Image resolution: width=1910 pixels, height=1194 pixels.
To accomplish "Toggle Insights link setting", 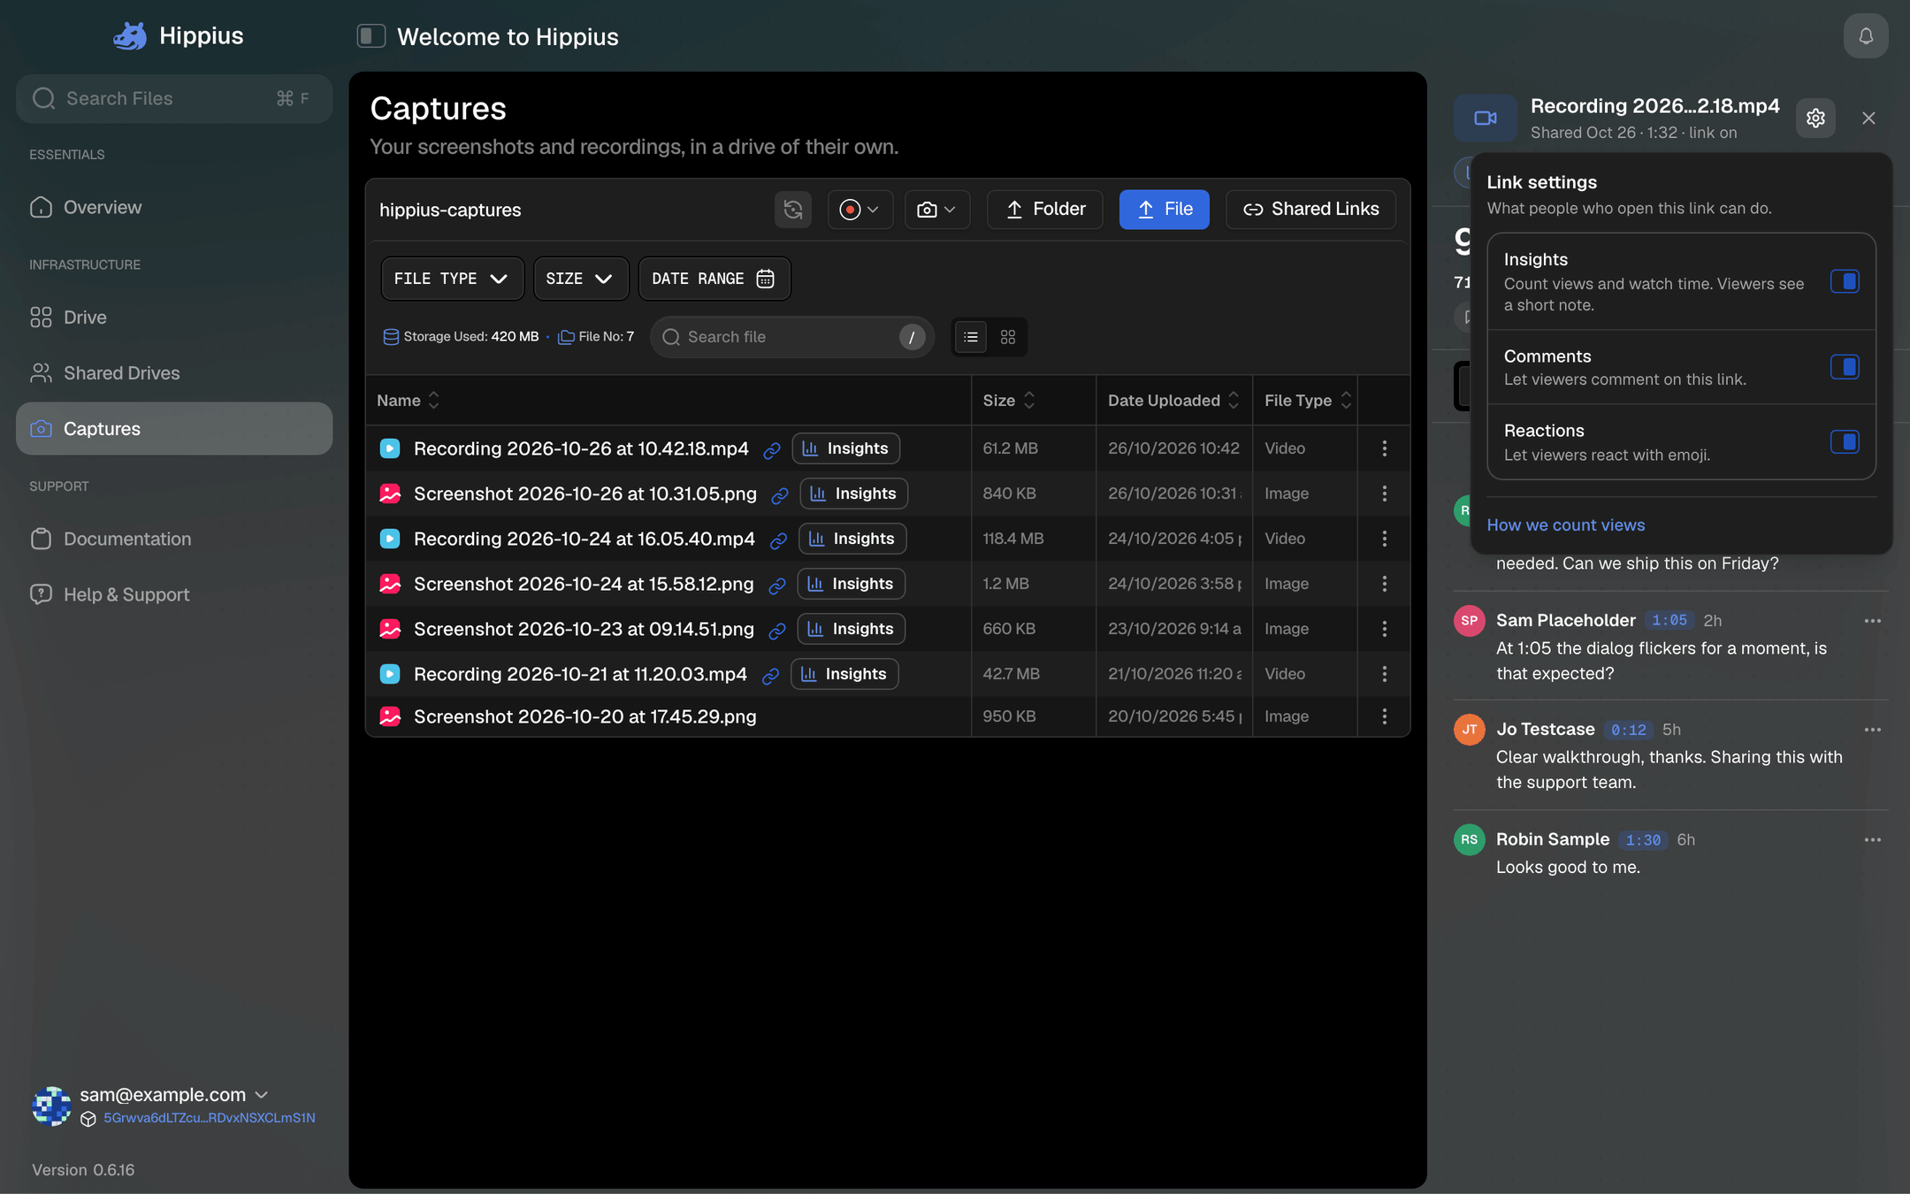I will coord(1845,281).
